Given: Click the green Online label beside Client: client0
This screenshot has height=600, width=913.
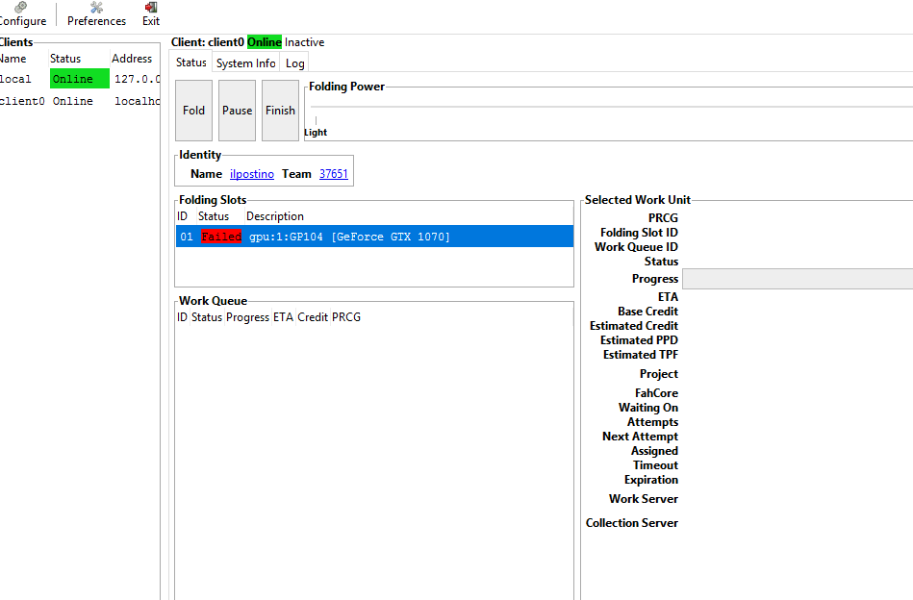Looking at the screenshot, I should (265, 42).
